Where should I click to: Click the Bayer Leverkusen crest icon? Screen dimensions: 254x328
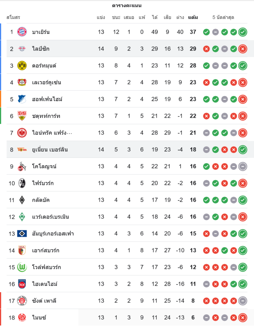point(22,82)
